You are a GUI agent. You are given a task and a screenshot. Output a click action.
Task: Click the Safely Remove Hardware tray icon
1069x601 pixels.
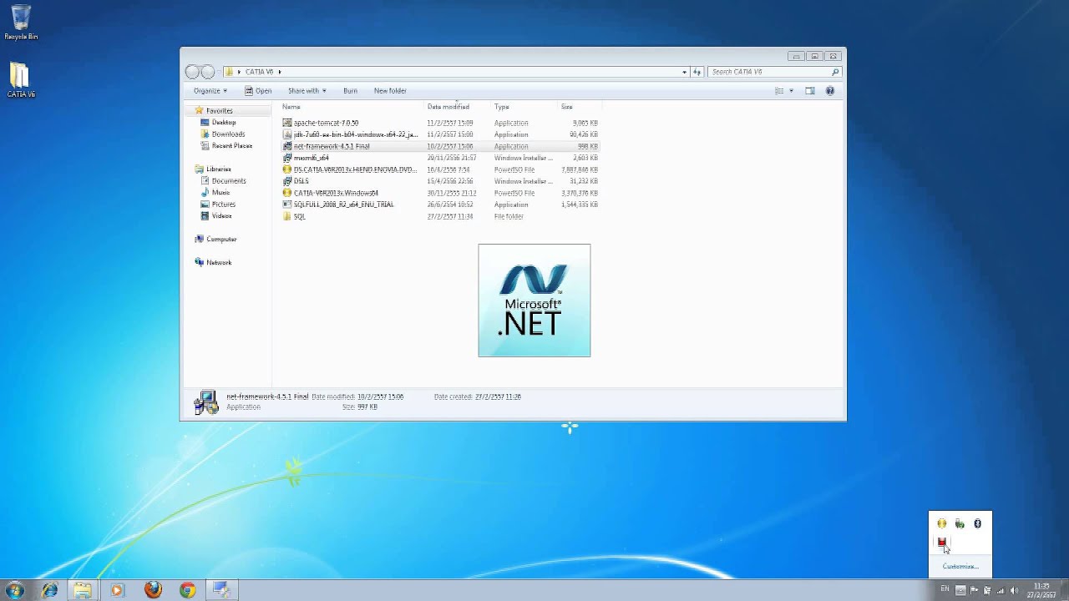pos(960,524)
